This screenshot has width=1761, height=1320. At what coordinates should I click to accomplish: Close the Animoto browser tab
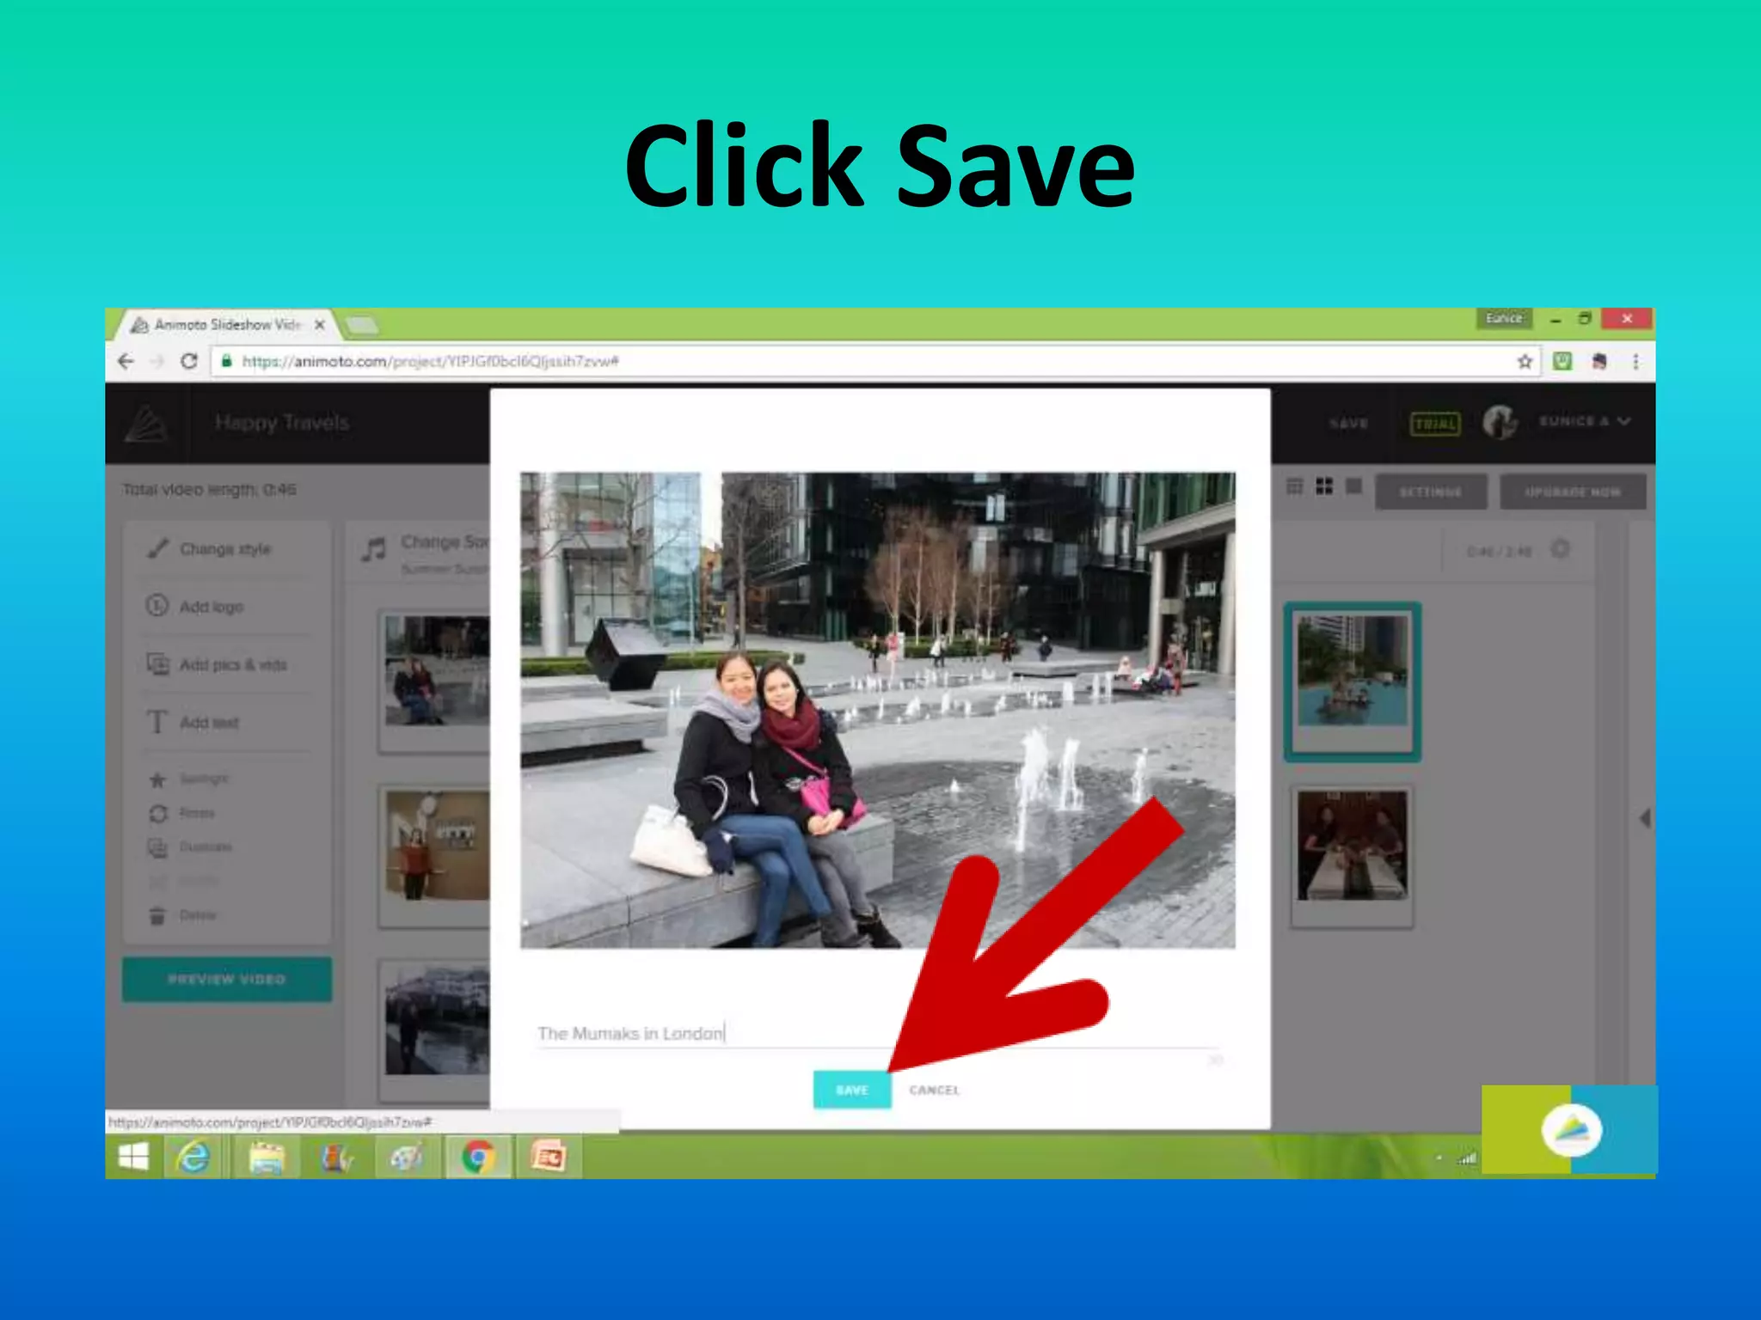pos(320,325)
